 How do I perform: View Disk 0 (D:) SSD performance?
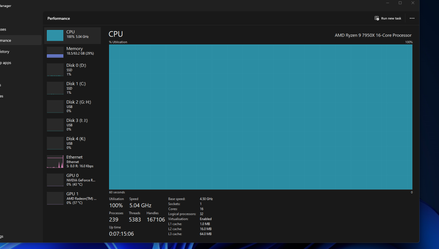click(x=72, y=70)
